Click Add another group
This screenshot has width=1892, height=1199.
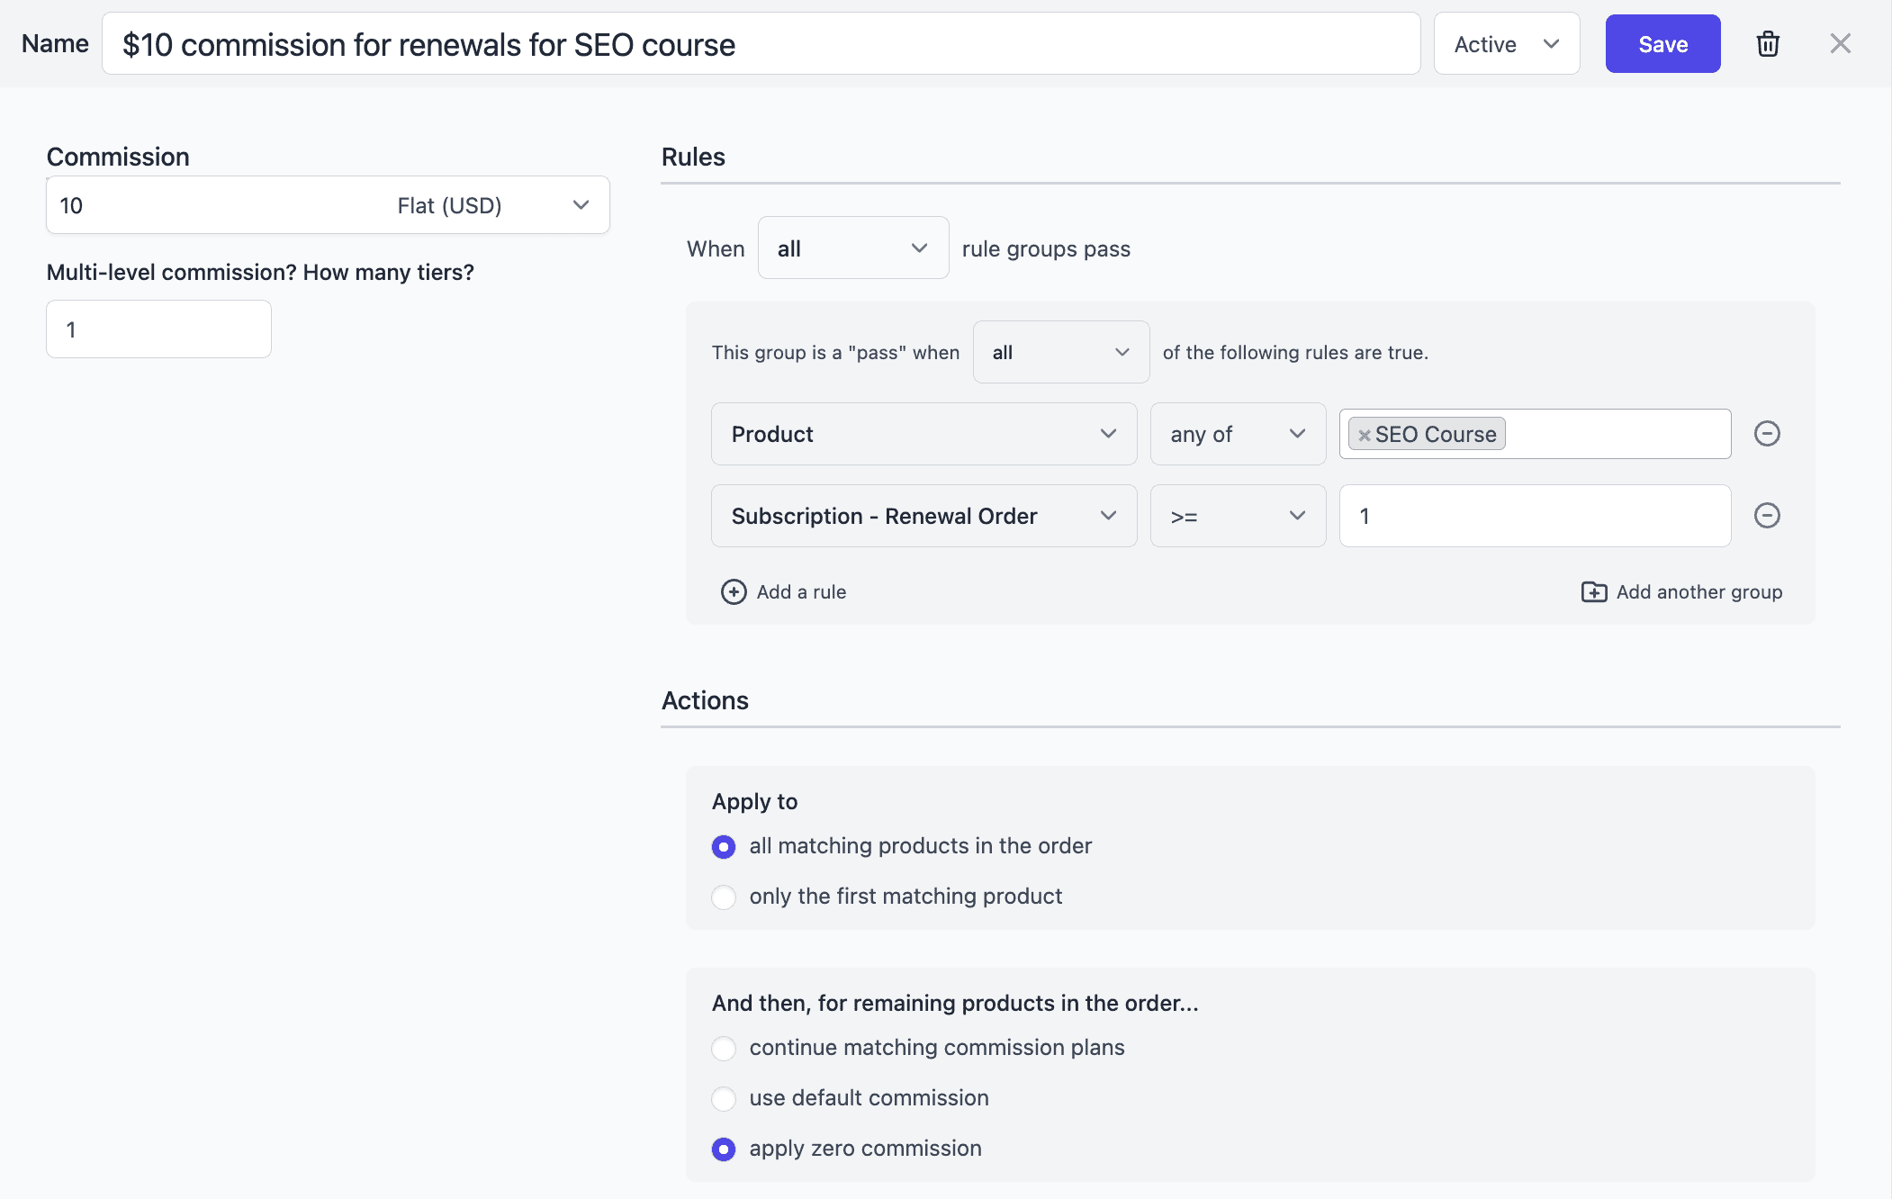1681,591
